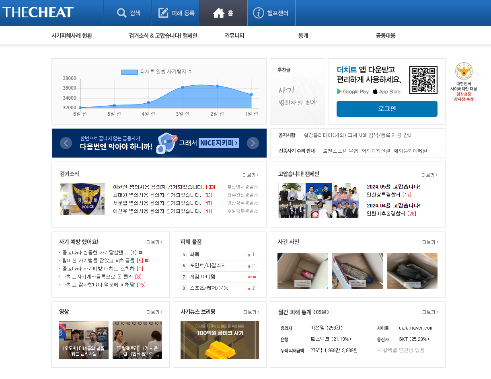Show the previous banner slide
This screenshot has height=379, width=491.
[x=66, y=143]
